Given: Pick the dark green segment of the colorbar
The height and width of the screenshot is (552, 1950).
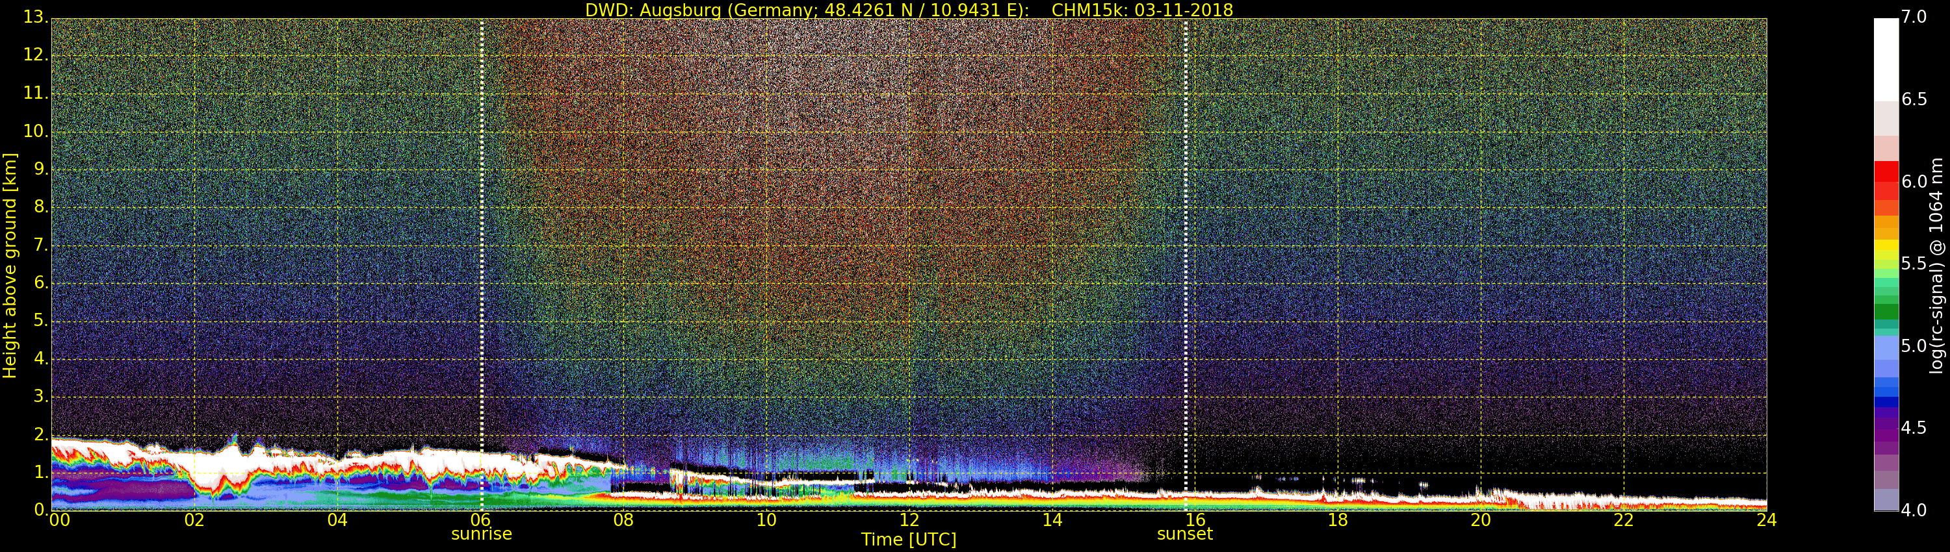Looking at the screenshot, I should [x=1886, y=312].
